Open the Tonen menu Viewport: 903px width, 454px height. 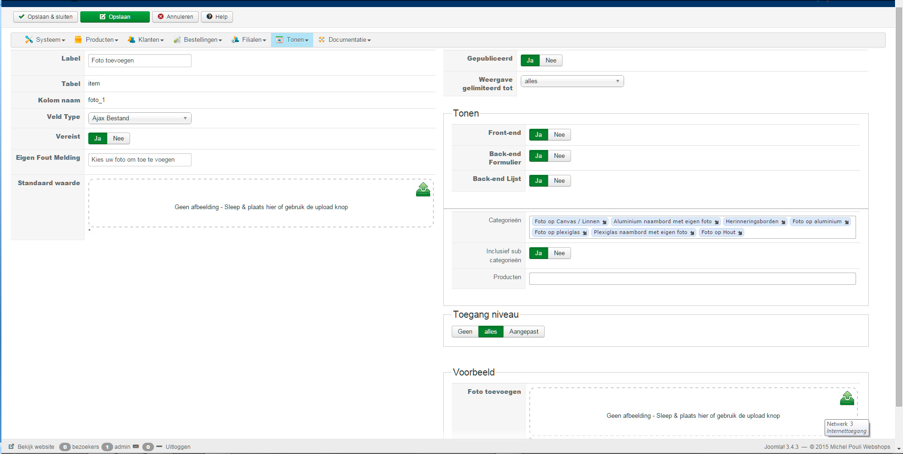(292, 39)
